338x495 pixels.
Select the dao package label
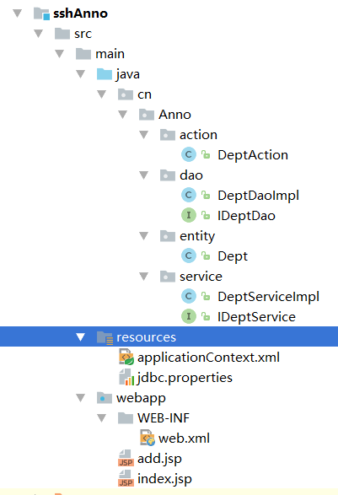coord(191,175)
